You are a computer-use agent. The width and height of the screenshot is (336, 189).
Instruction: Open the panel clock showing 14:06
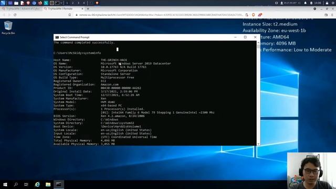coord(318,3)
